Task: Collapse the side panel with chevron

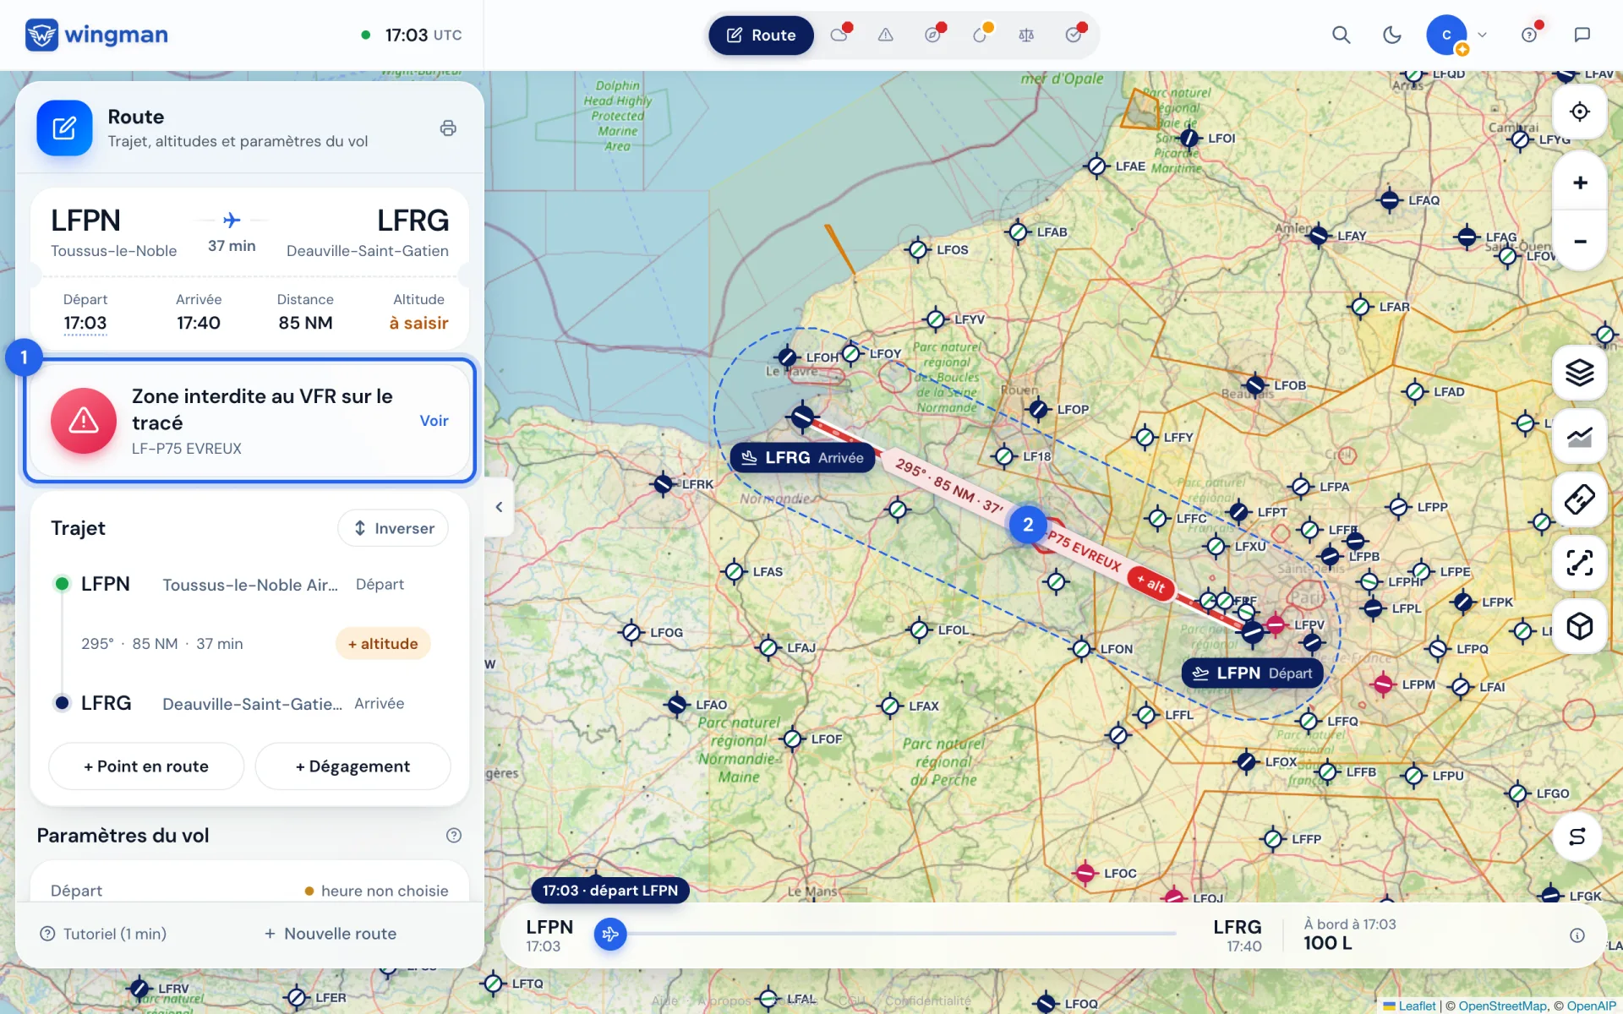Action: [499, 507]
